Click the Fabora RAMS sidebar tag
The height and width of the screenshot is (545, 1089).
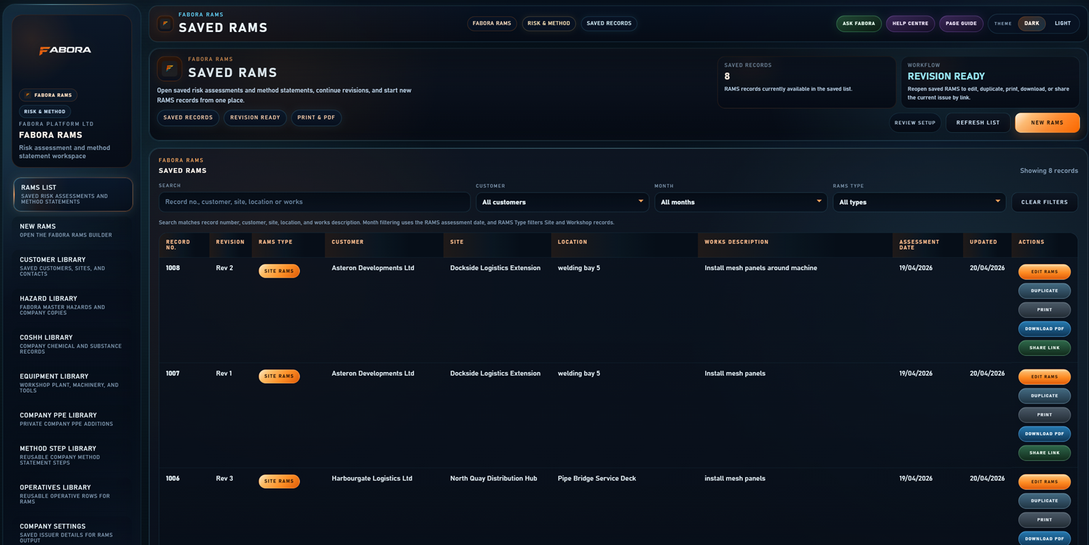[x=48, y=95]
